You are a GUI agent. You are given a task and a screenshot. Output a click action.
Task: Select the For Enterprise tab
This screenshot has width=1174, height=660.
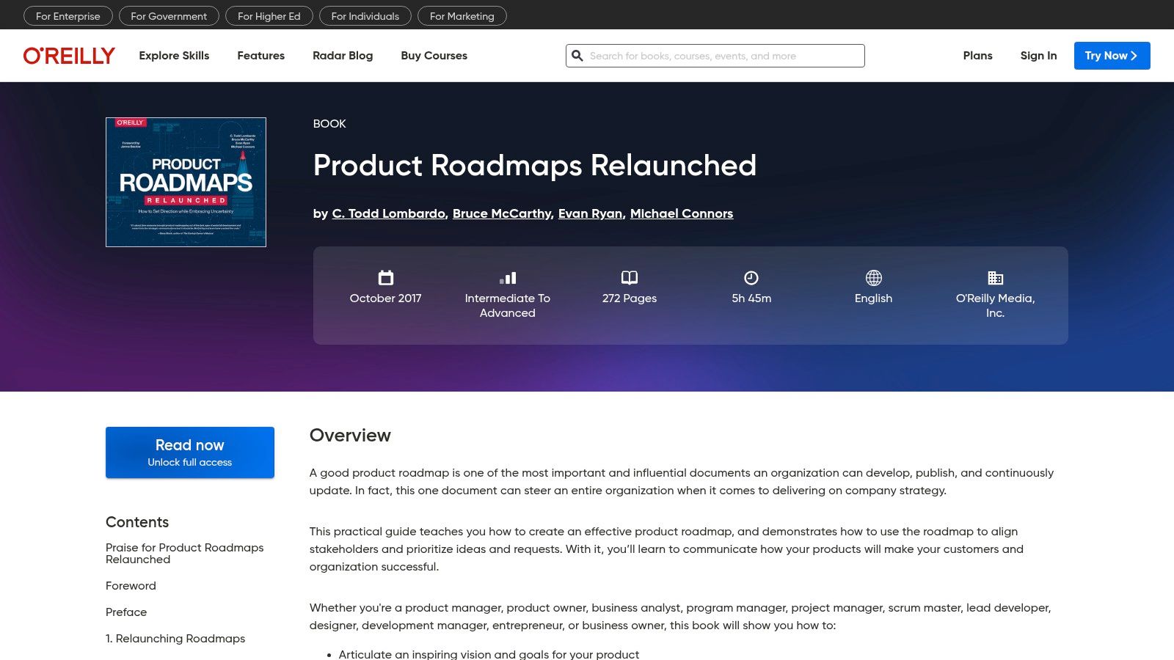(68, 16)
